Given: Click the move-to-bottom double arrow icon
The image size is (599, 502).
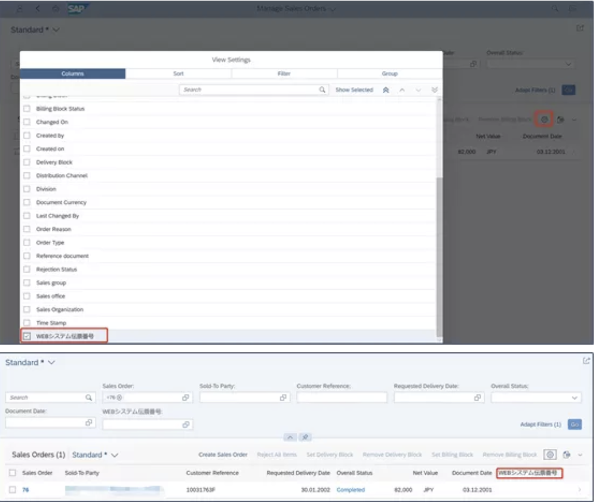Looking at the screenshot, I should click(x=434, y=90).
